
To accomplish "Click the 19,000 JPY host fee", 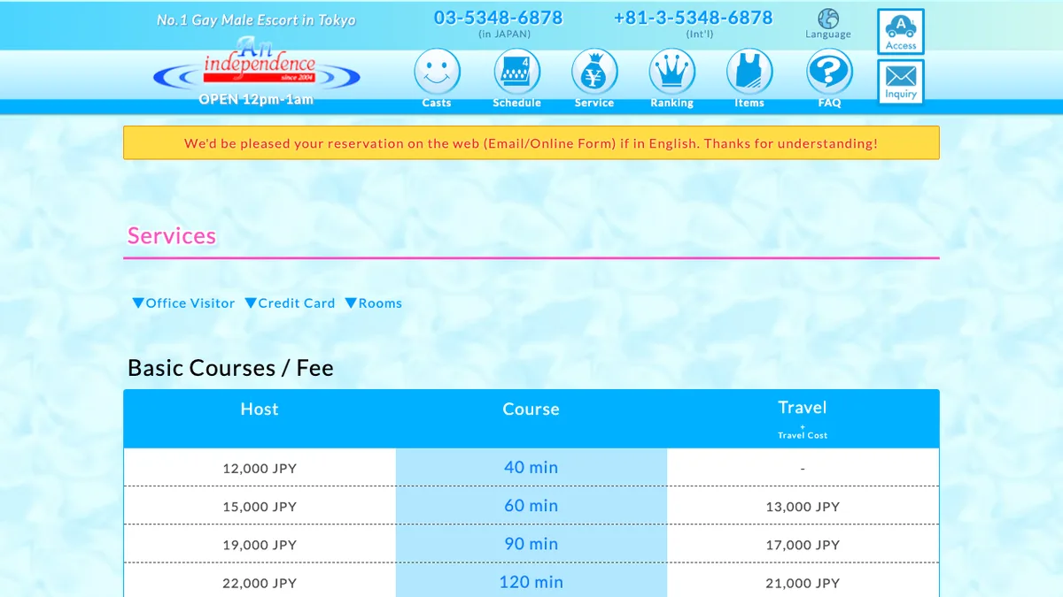I will tap(260, 545).
